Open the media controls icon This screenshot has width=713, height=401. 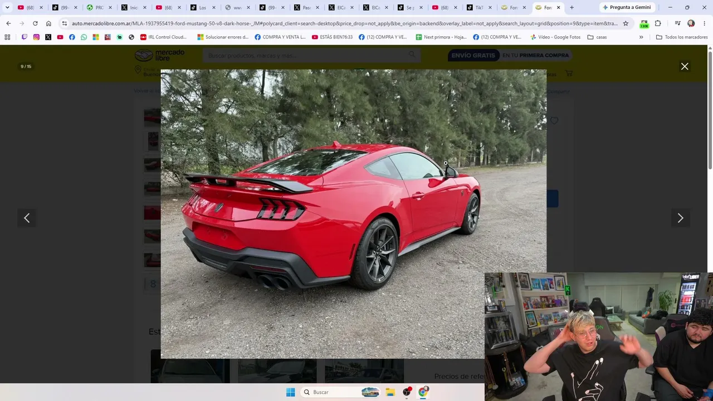pos(677,23)
